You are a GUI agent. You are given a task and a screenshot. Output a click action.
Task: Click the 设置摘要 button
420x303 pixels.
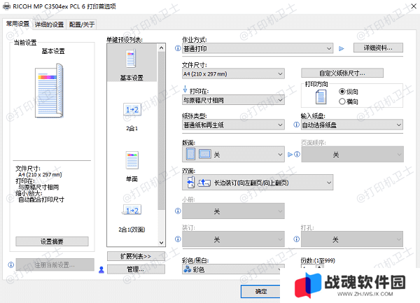(52, 241)
